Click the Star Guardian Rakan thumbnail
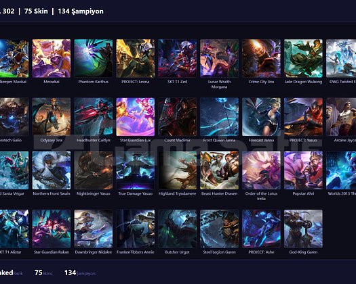The image size is (356, 284). [52, 229]
